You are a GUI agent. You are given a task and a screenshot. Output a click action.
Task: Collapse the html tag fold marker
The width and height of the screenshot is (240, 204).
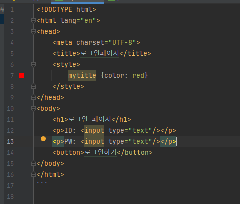tap(33, 21)
